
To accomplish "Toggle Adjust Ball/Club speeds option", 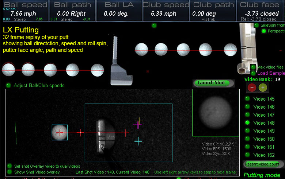I will pyautogui.click(x=8, y=85).
